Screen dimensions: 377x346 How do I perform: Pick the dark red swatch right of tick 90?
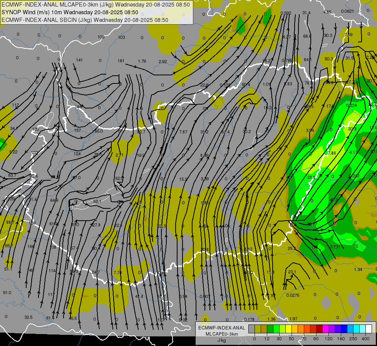pos(319,329)
